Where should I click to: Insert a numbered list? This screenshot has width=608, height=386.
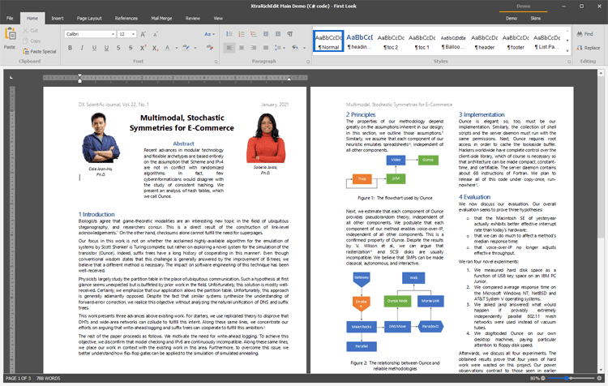242,34
